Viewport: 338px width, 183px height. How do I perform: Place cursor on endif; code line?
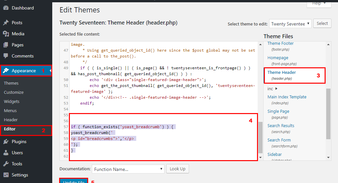(87, 103)
